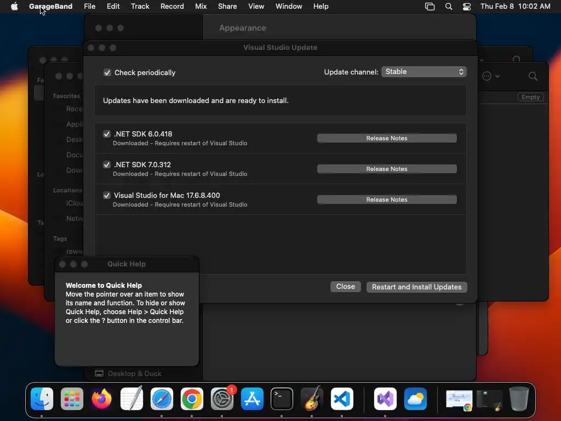Uncheck .NET SDK 6.0.418 update
561x421 pixels.
(x=107, y=134)
